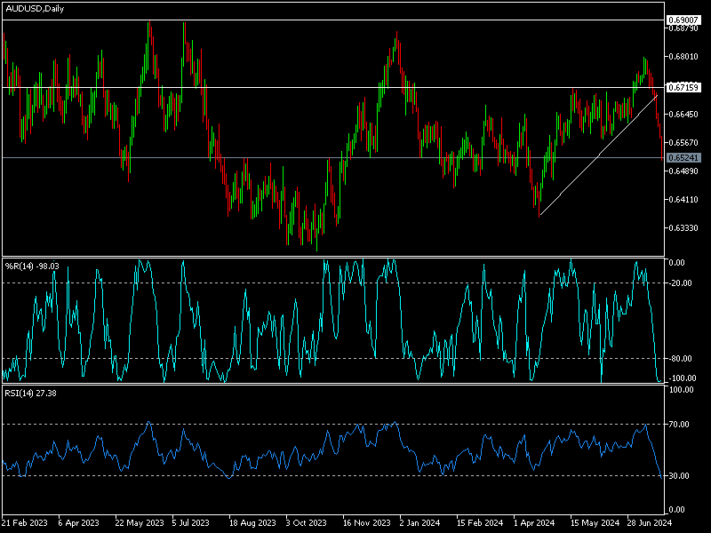Click the %R -80.00 level label
711x533 pixels.
(680, 359)
